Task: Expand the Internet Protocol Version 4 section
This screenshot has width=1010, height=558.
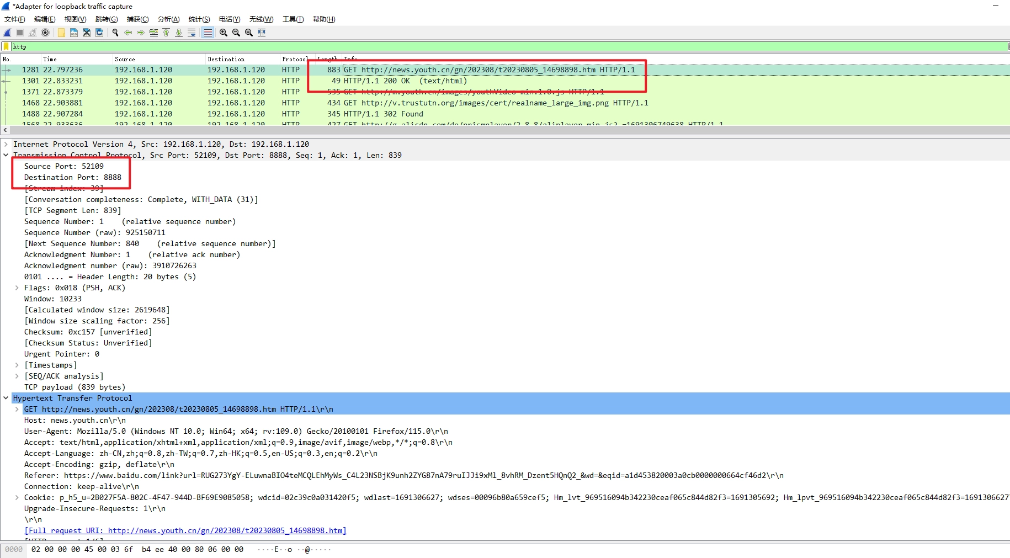Action: click(x=6, y=144)
